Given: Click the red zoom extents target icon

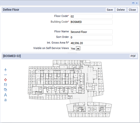Looking at the screenshot, I should pos(5,80).
